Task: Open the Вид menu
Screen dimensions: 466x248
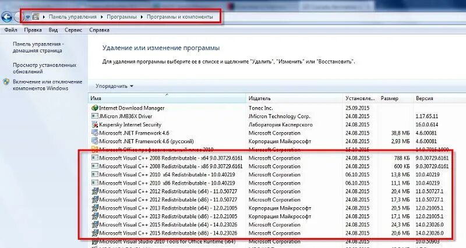Action: point(53,30)
